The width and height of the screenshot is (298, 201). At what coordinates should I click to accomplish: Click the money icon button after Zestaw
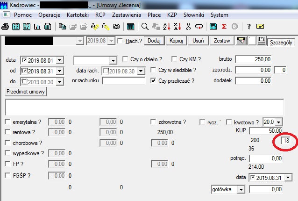click(x=241, y=41)
